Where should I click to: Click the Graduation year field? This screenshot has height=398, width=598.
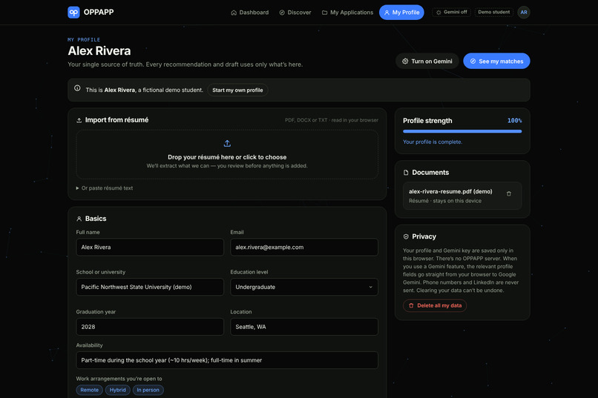tap(150, 327)
